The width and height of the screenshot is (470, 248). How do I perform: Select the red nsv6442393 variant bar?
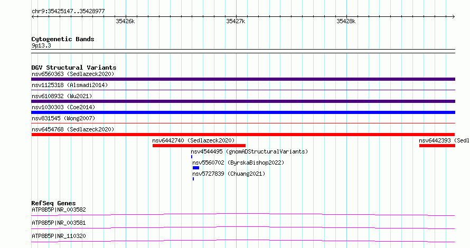[437, 146]
